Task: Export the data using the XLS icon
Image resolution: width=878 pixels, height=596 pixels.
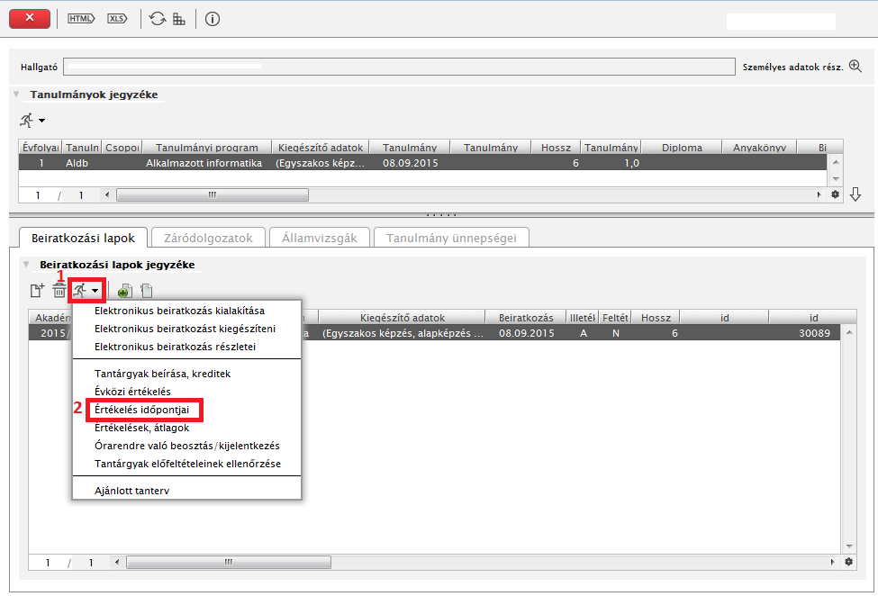Action: (x=117, y=18)
